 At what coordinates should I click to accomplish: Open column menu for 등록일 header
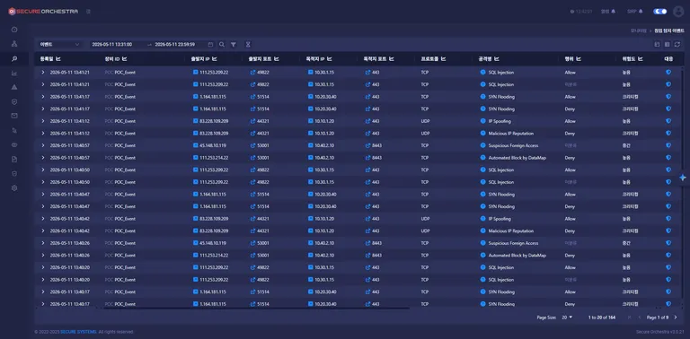[x=58, y=58]
